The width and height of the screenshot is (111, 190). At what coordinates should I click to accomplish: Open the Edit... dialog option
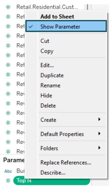[47, 65]
